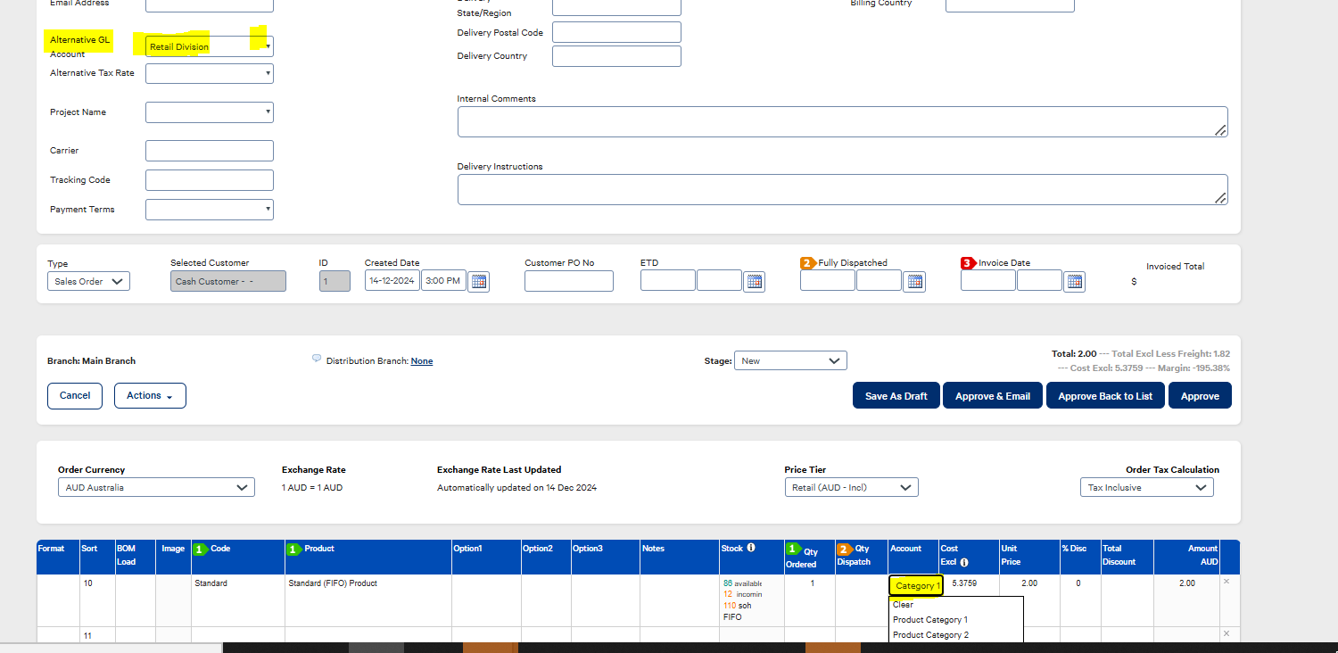
Task: Open the Stage dropdown showing New
Action: tap(790, 360)
